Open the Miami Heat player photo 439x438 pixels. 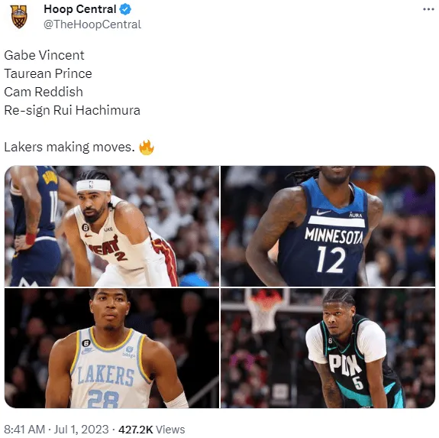(111, 226)
